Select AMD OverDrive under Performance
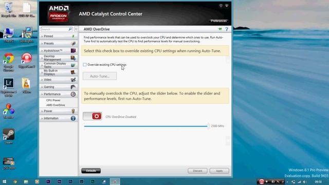329x185 pixels. click(56, 105)
